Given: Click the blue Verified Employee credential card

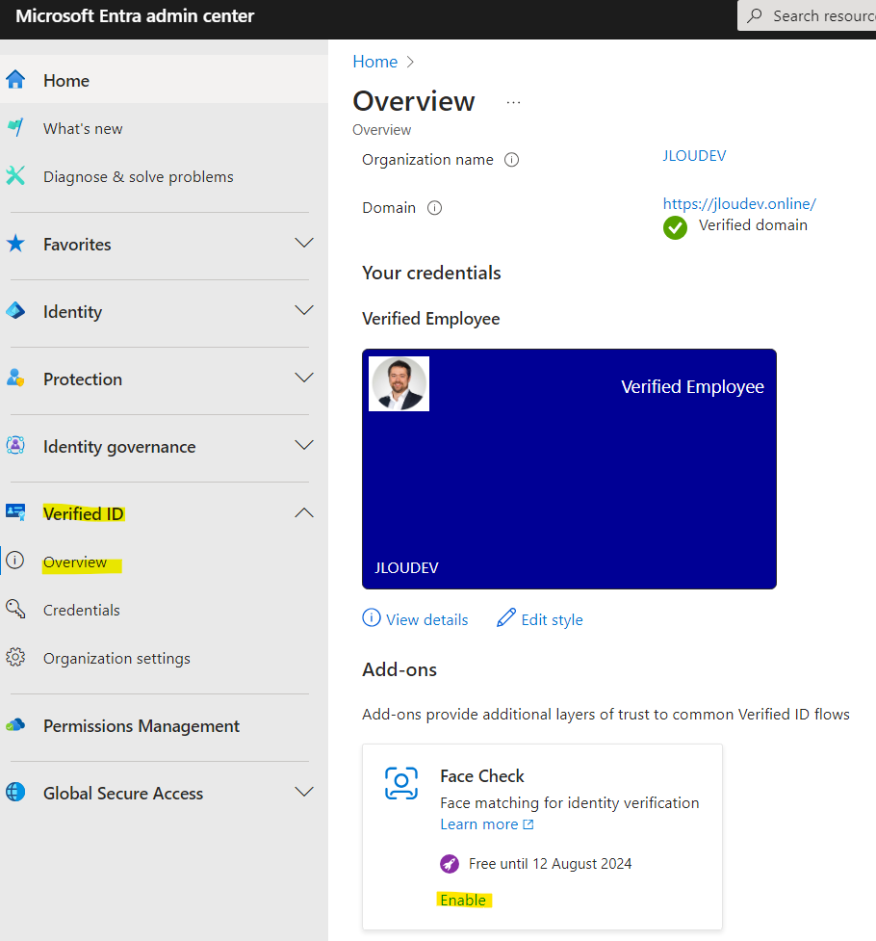Looking at the screenshot, I should [x=570, y=469].
